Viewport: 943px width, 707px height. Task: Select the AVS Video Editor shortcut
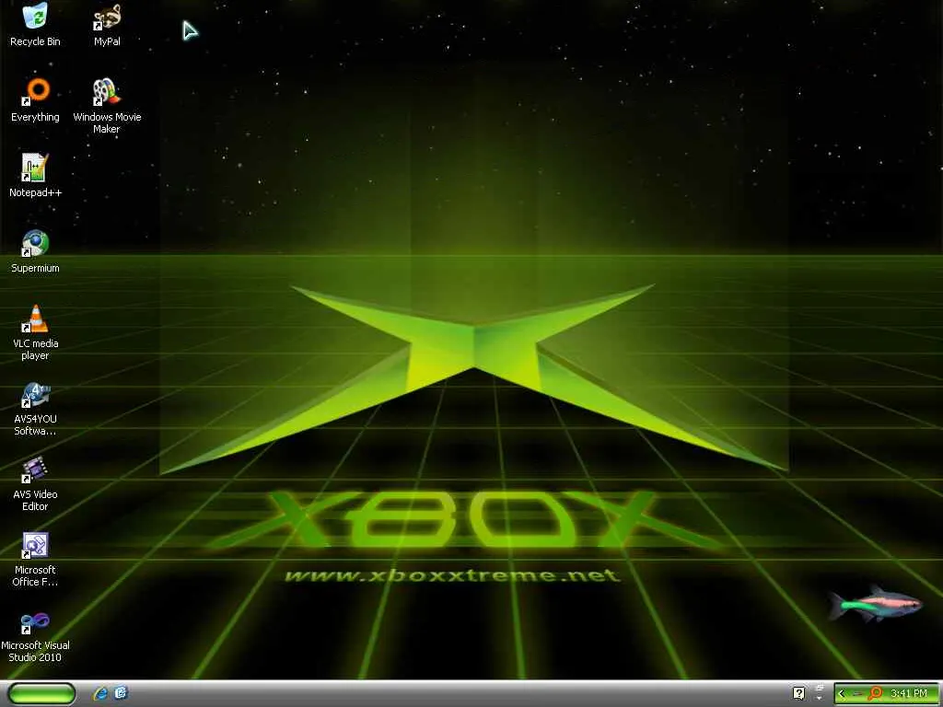coord(35,484)
